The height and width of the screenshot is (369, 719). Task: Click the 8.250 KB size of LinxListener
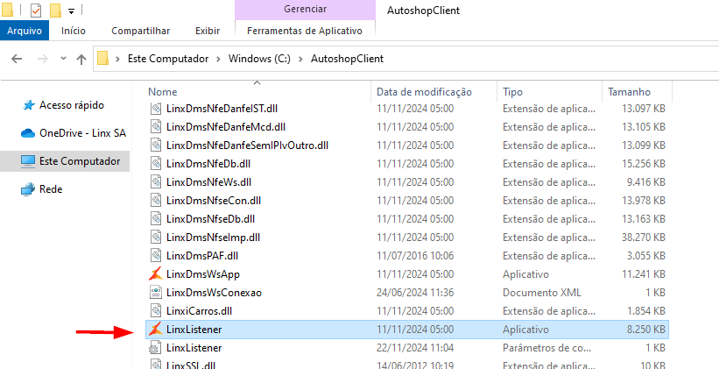[645, 330]
